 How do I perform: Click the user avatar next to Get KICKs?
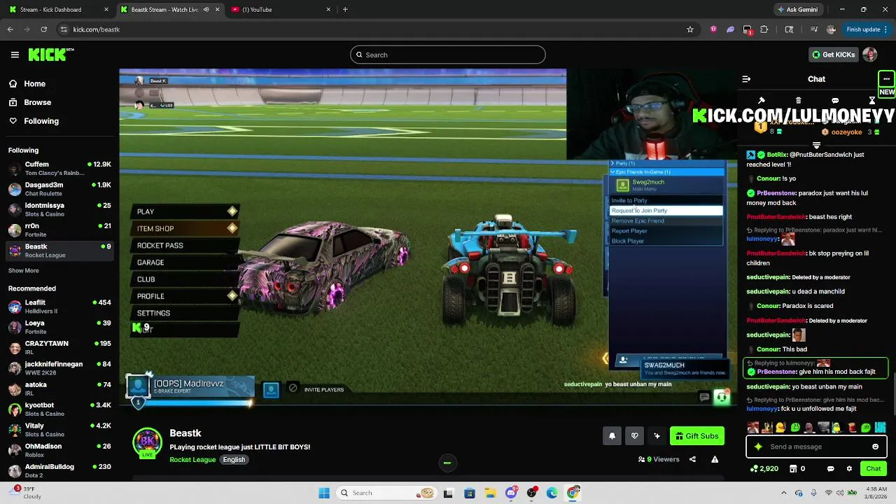[870, 55]
